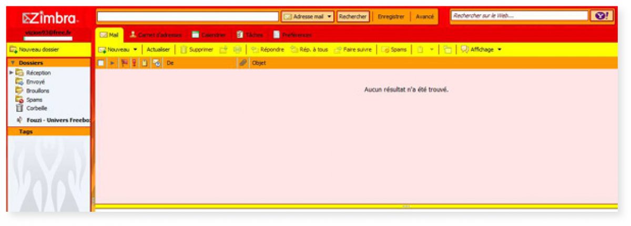Image resolution: width=631 pixels, height=226 pixels.
Task: Click the Rép. à tous button
Action: (309, 49)
